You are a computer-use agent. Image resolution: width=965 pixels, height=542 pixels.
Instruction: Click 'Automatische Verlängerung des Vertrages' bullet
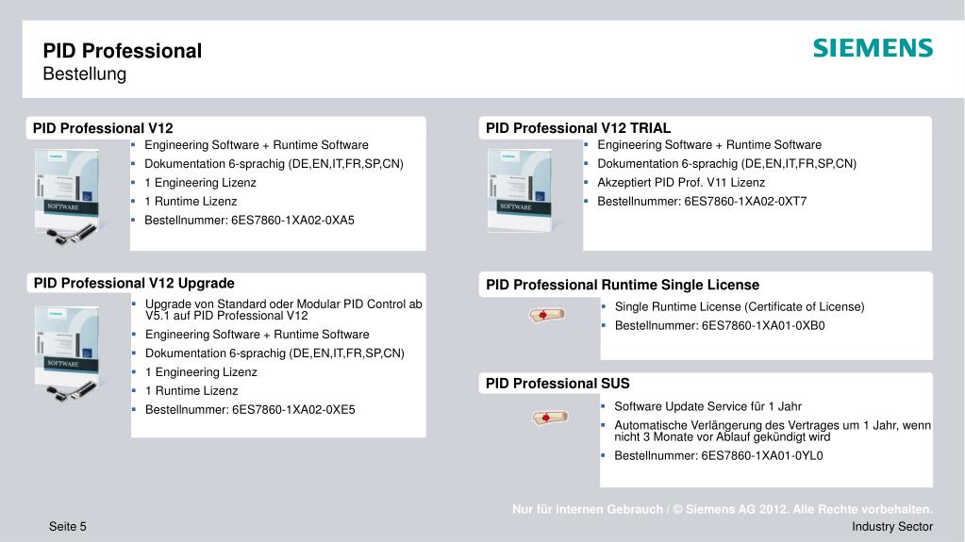[773, 431]
